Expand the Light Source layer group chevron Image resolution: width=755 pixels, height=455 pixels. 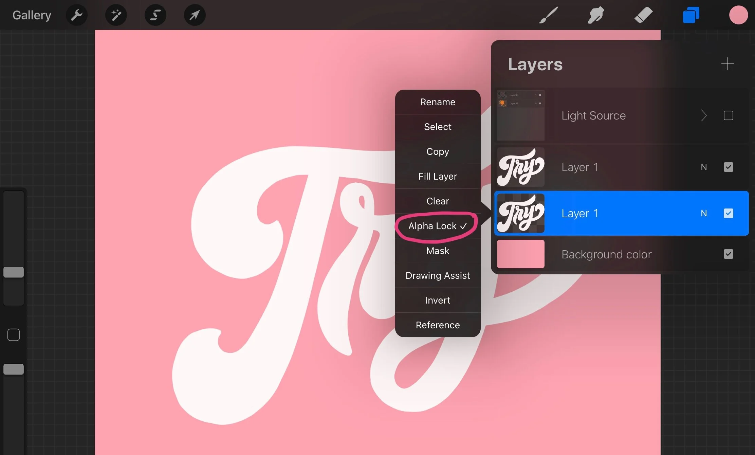[704, 115]
